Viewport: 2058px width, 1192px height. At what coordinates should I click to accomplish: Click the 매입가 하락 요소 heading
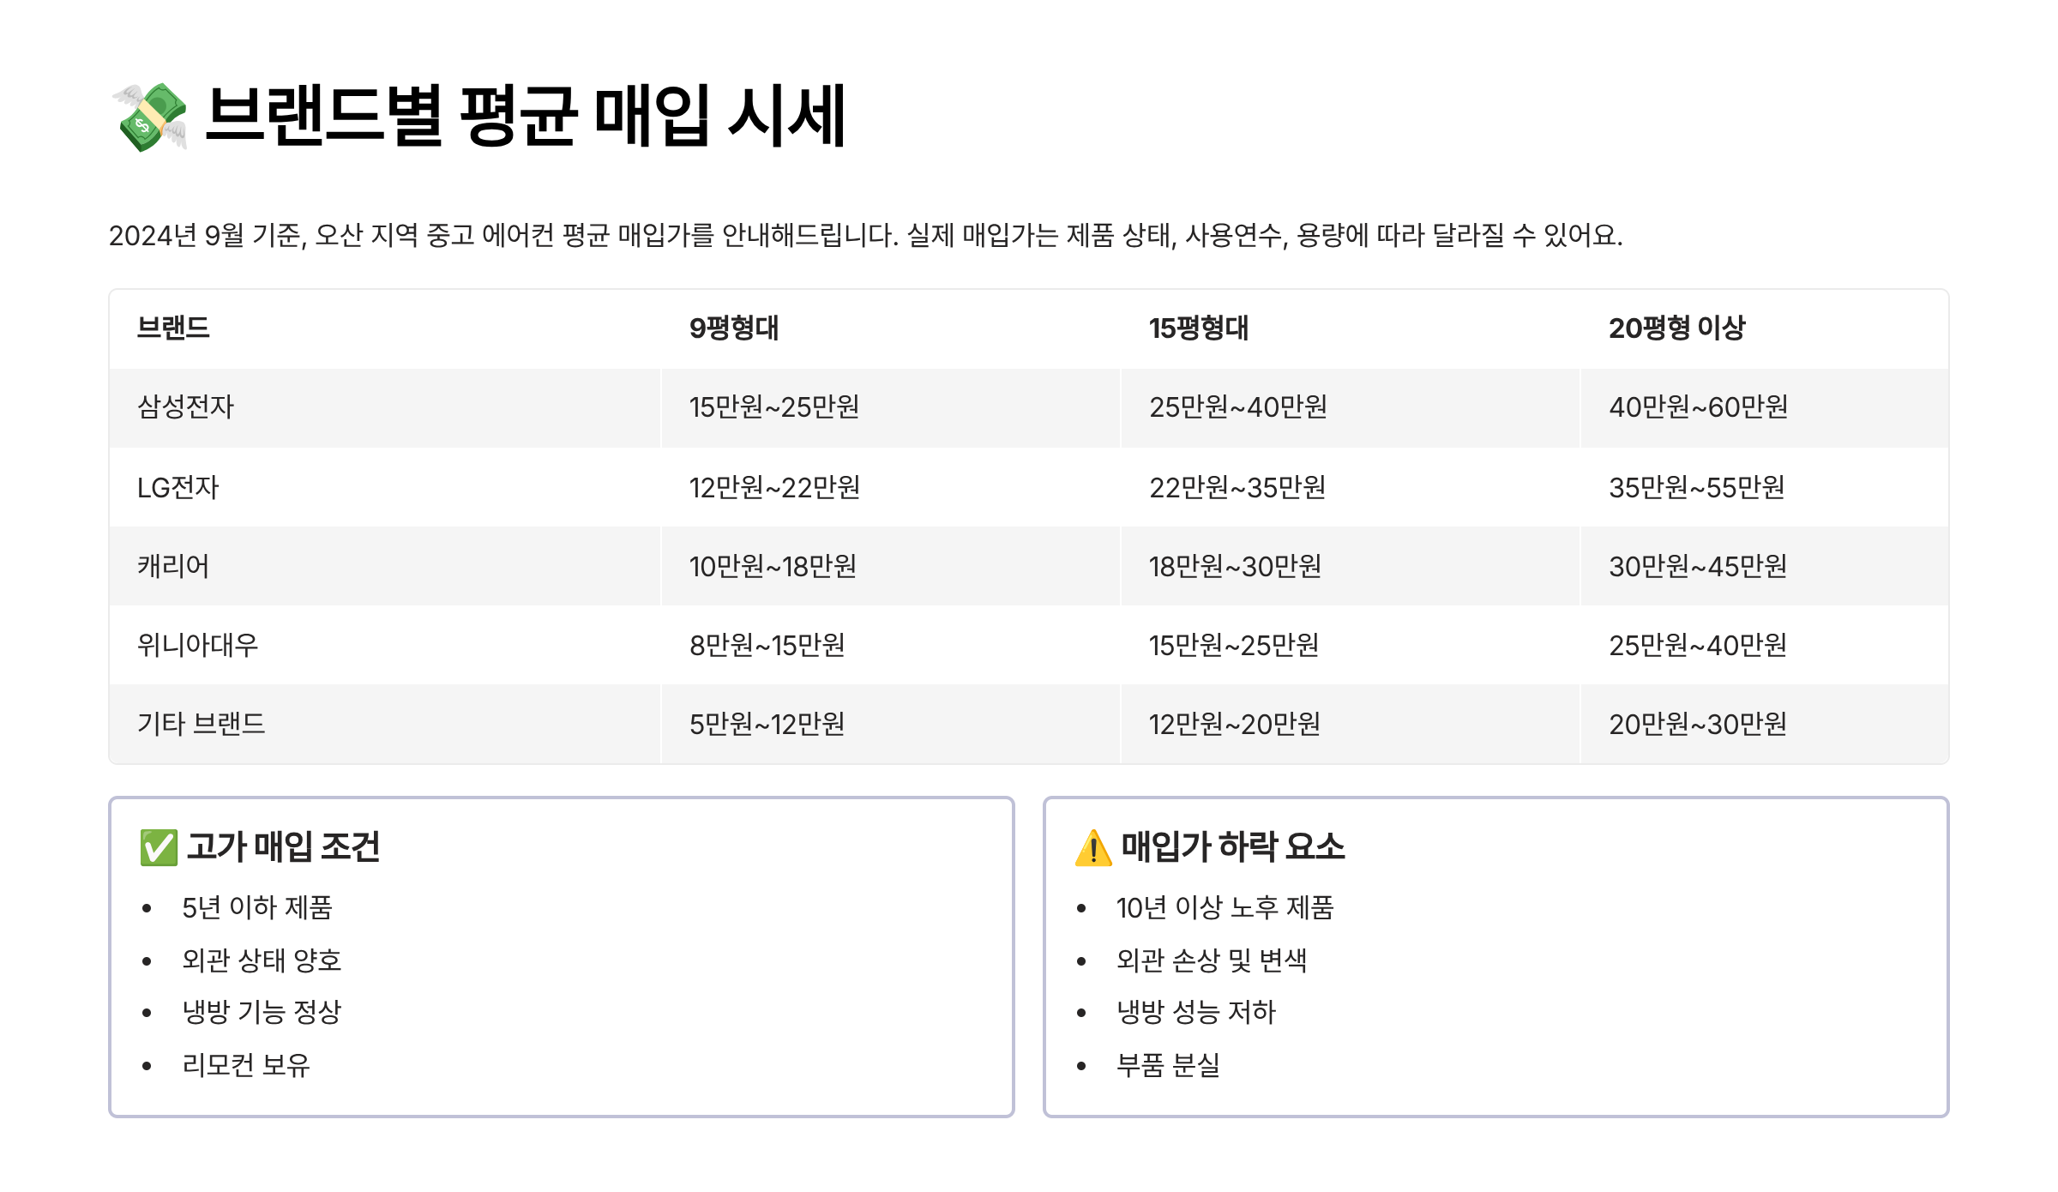click(1232, 847)
